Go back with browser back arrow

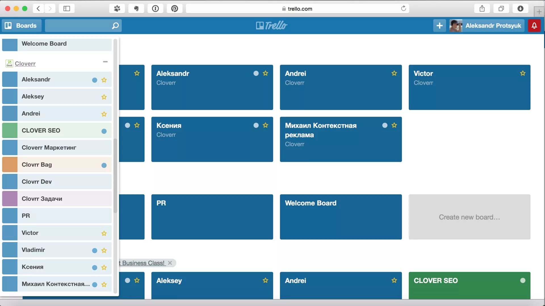click(38, 9)
